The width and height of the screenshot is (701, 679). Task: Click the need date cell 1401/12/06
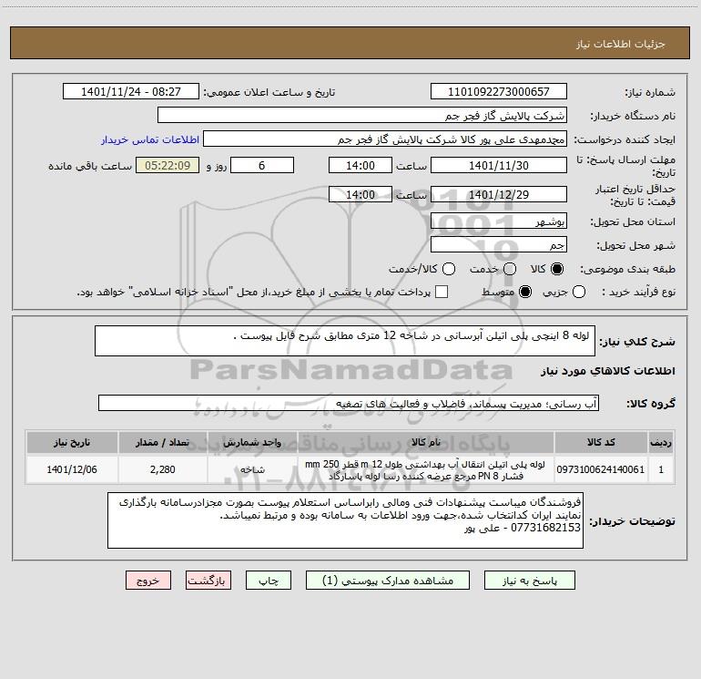72,469
